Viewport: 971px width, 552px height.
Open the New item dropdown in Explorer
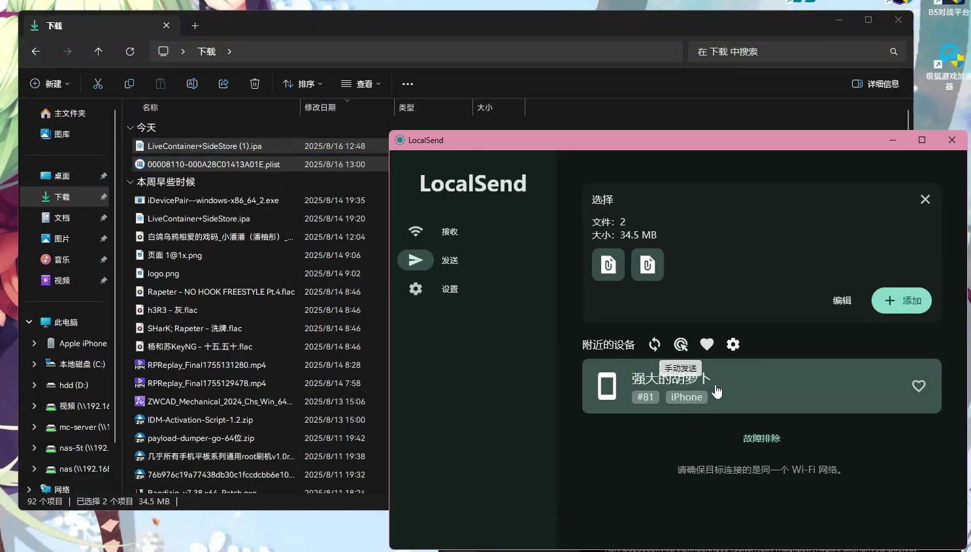click(50, 84)
